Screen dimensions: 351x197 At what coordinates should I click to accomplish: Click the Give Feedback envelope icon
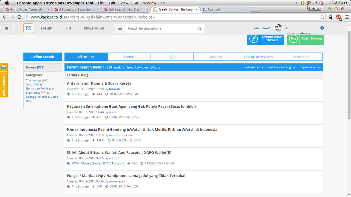pyautogui.click(x=4, y=66)
